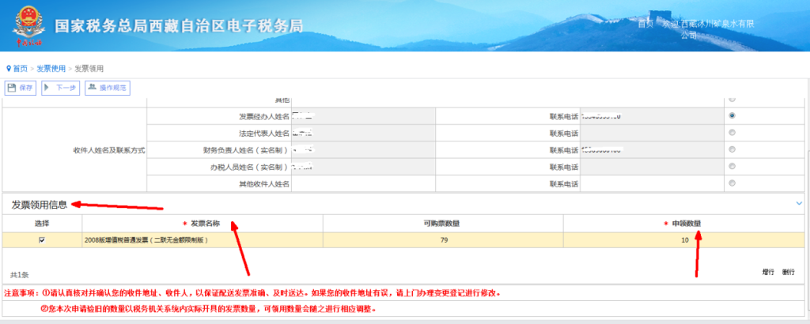Open the 操作规范 operation guide
The width and height of the screenshot is (810, 324).
tap(107, 88)
